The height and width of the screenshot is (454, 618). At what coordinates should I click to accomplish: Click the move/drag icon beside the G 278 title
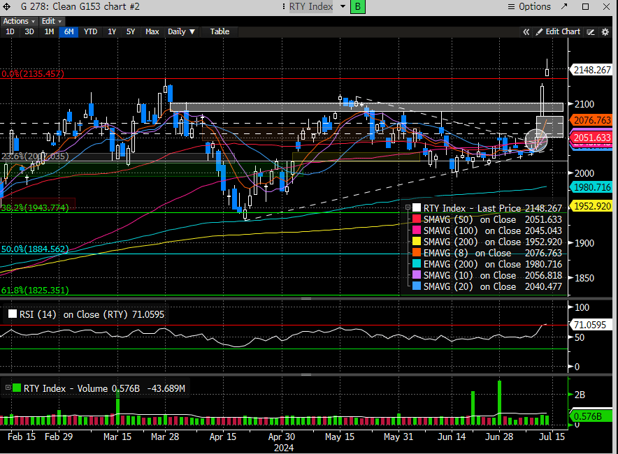click(7, 7)
